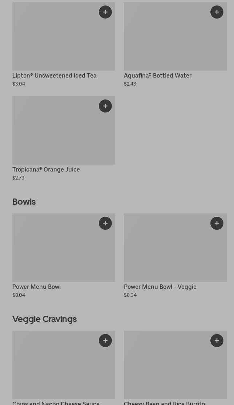
Task: Click Lipton Unsweetened Iced Tea title
Action: (55, 76)
